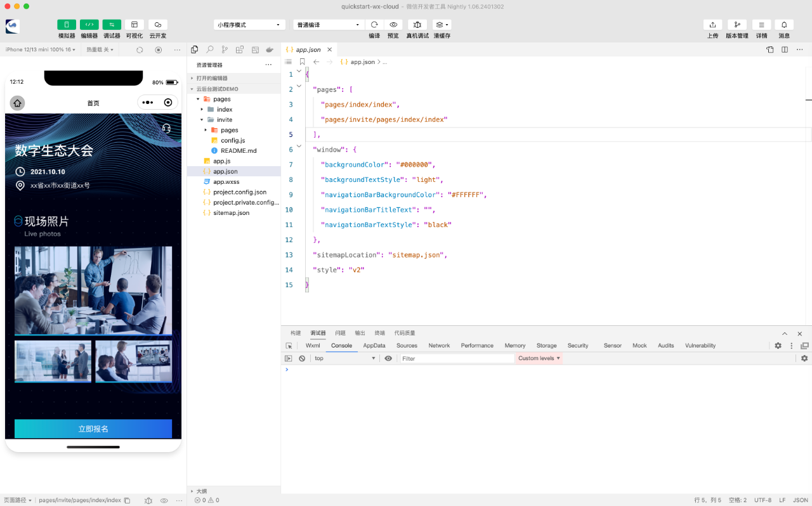Open 版本管理 version control

[737, 25]
